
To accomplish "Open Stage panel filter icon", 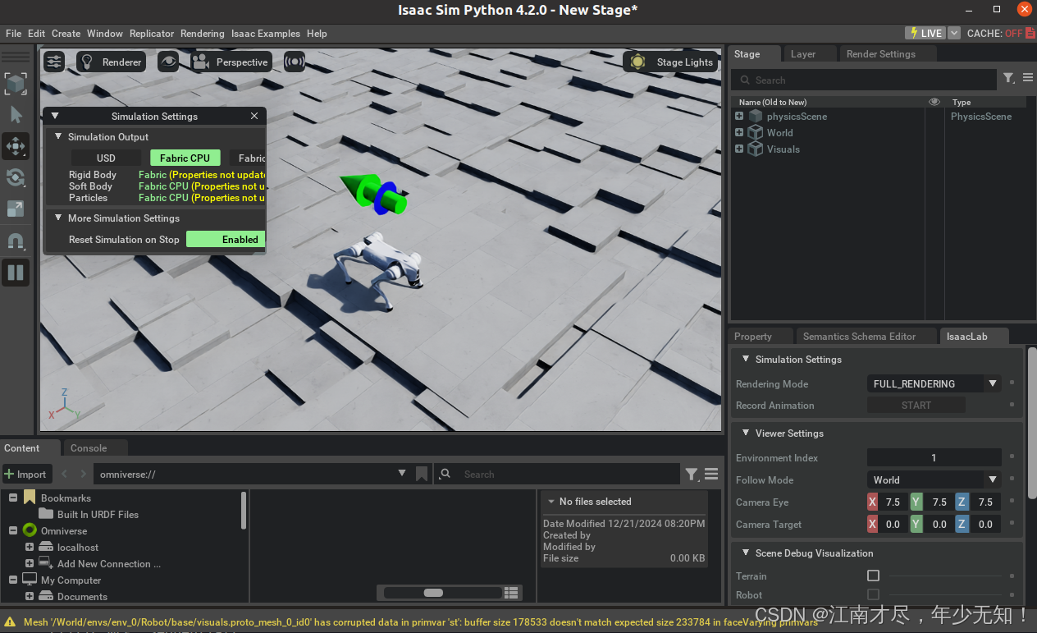I will pyautogui.click(x=1009, y=79).
